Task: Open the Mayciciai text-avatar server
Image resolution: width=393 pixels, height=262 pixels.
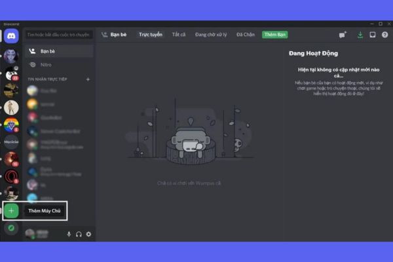Action: point(11,142)
